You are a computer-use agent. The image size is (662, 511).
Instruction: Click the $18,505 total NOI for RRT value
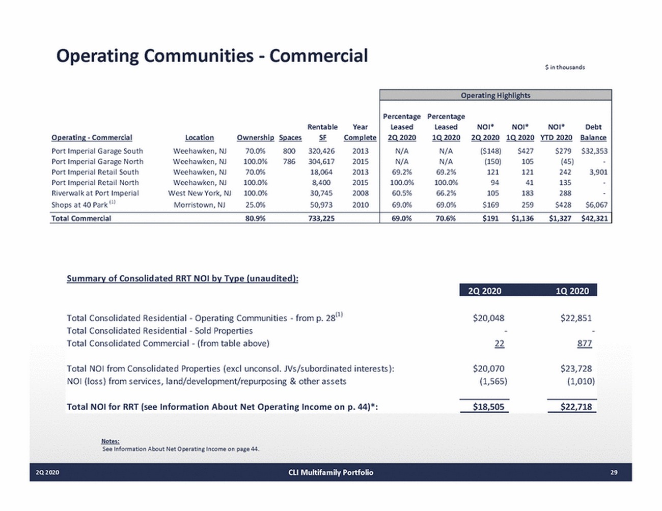click(x=488, y=407)
